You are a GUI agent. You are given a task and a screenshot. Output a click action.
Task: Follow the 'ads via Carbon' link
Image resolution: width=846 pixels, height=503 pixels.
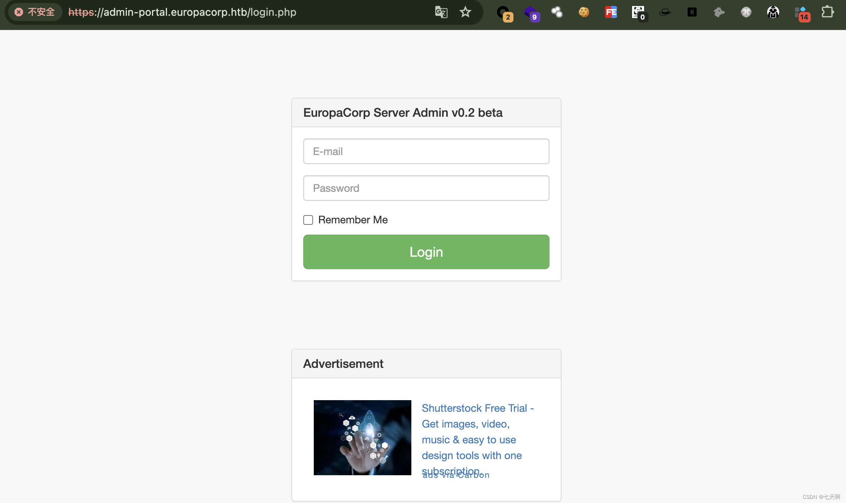[x=456, y=475]
